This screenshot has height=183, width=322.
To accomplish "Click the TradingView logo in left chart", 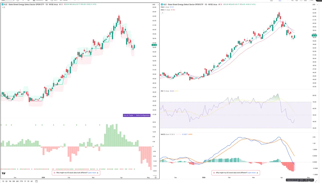I will 4,174.
